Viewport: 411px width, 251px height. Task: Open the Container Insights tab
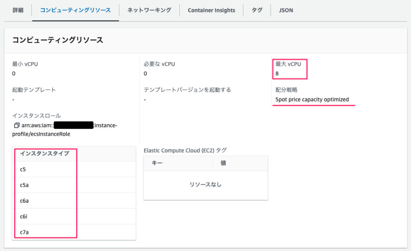tap(211, 10)
